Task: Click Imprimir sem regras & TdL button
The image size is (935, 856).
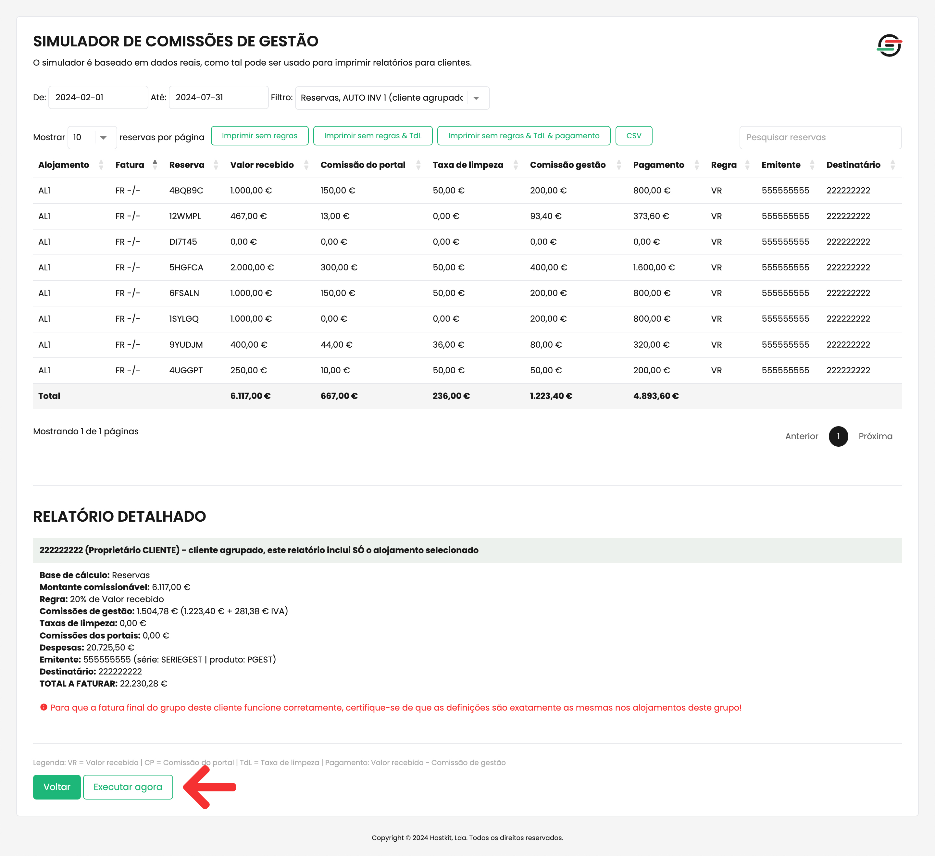Action: [373, 136]
